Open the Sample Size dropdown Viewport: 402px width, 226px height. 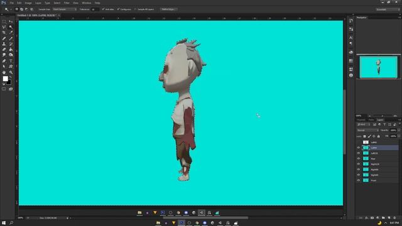point(65,9)
